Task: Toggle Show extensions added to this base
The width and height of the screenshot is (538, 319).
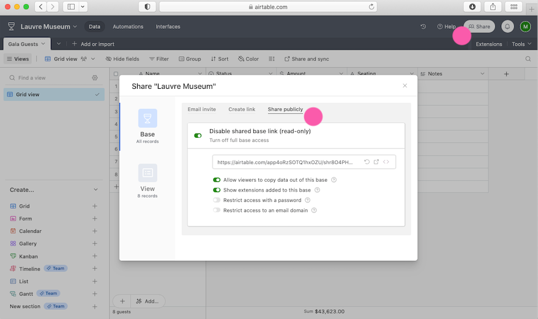Action: click(x=217, y=190)
